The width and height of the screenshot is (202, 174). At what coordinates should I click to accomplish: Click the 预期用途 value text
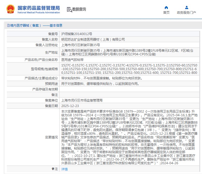pyautogui.click(x=100, y=84)
